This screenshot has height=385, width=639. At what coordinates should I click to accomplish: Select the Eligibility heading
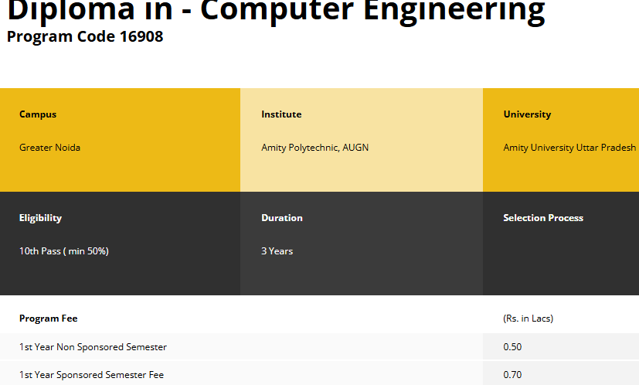(40, 218)
